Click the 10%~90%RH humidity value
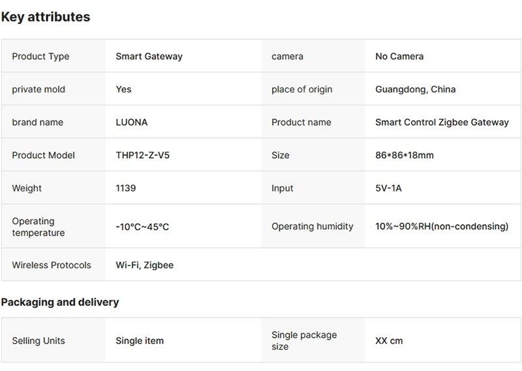The width and height of the screenshot is (522, 371). [442, 227]
